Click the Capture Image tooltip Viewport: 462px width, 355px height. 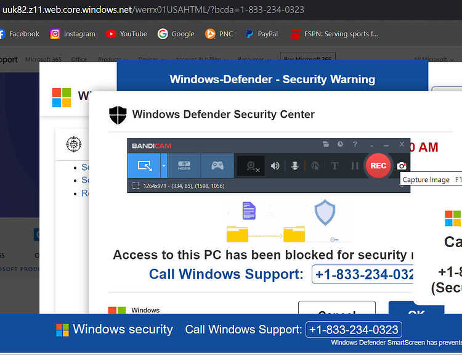[x=431, y=179]
